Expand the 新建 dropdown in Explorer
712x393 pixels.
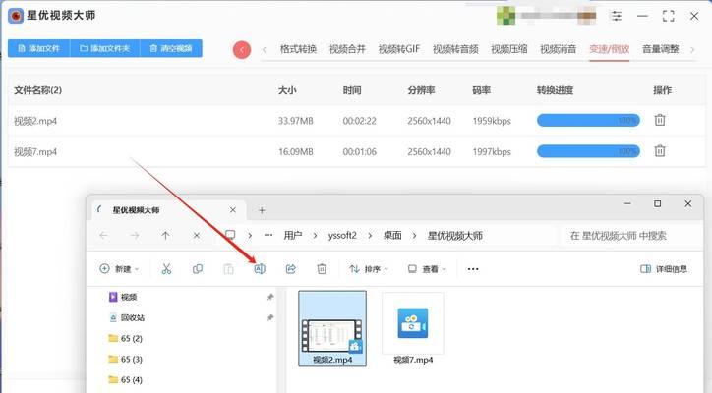pos(119,269)
